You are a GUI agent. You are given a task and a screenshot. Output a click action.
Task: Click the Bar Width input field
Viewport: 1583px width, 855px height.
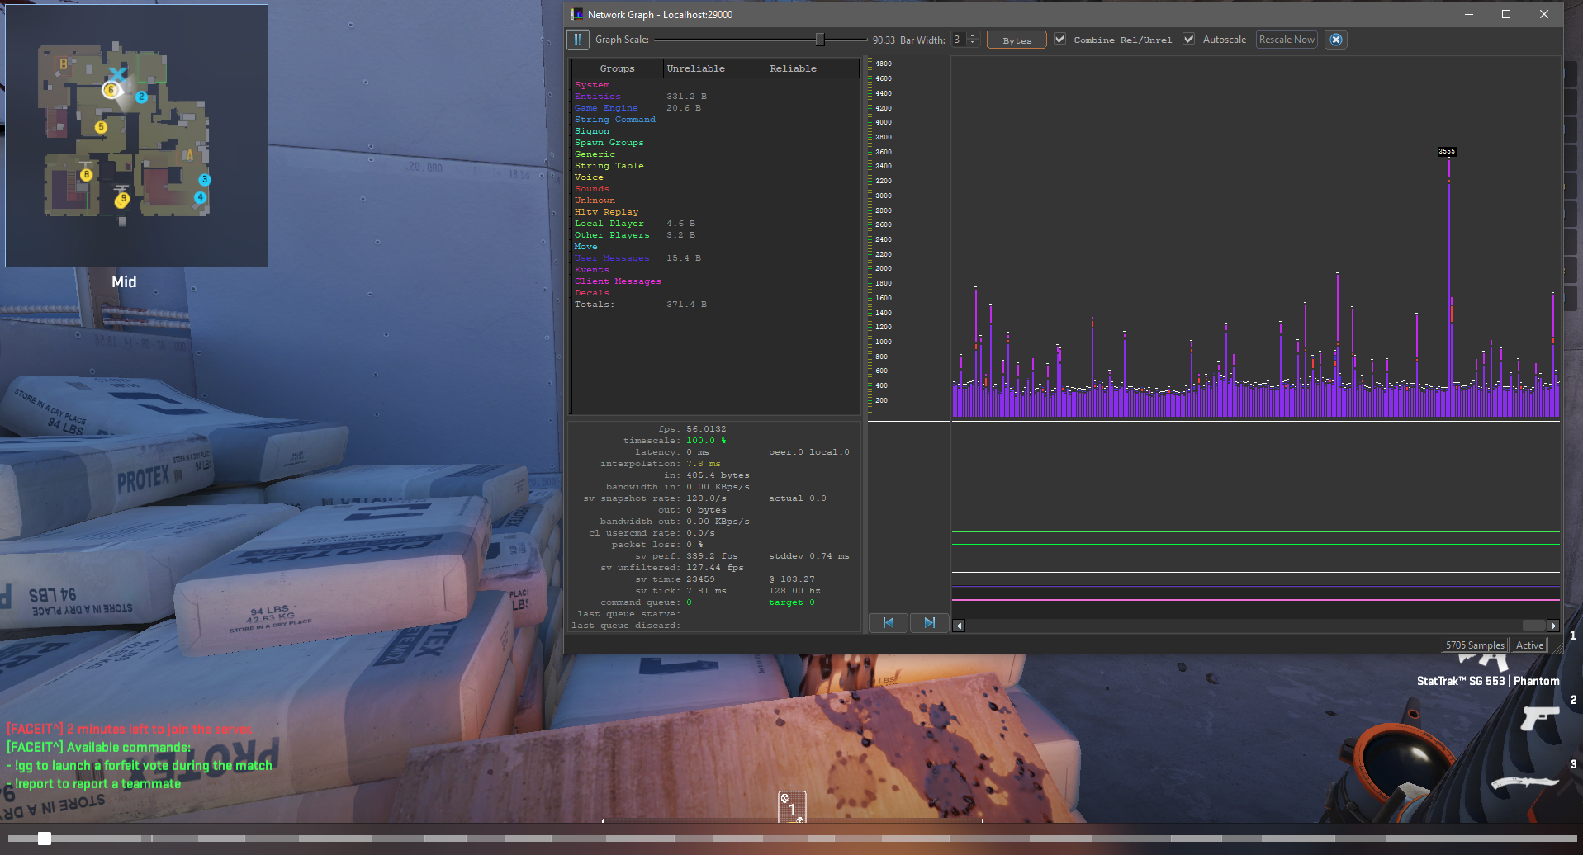click(960, 40)
